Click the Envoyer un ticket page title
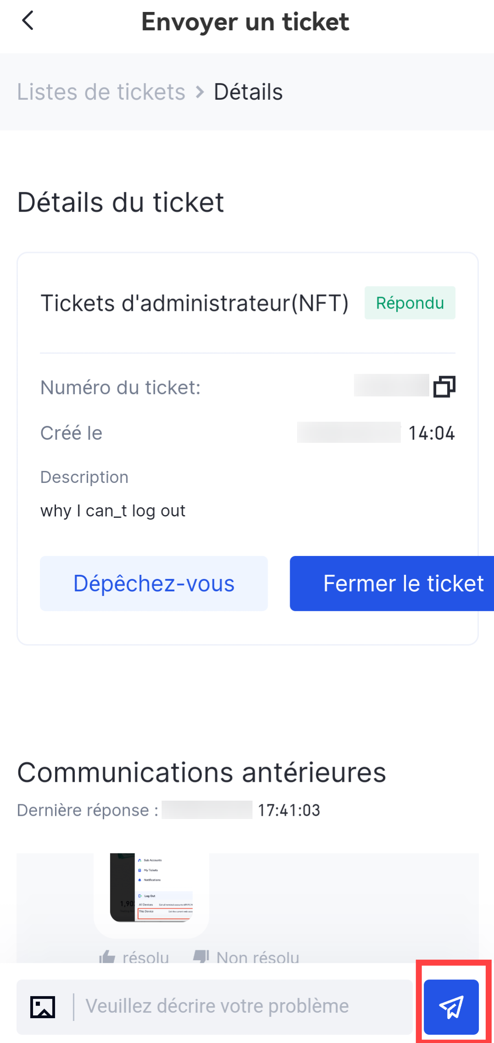Screen dimensions: 494x1043 pyautogui.click(x=245, y=22)
